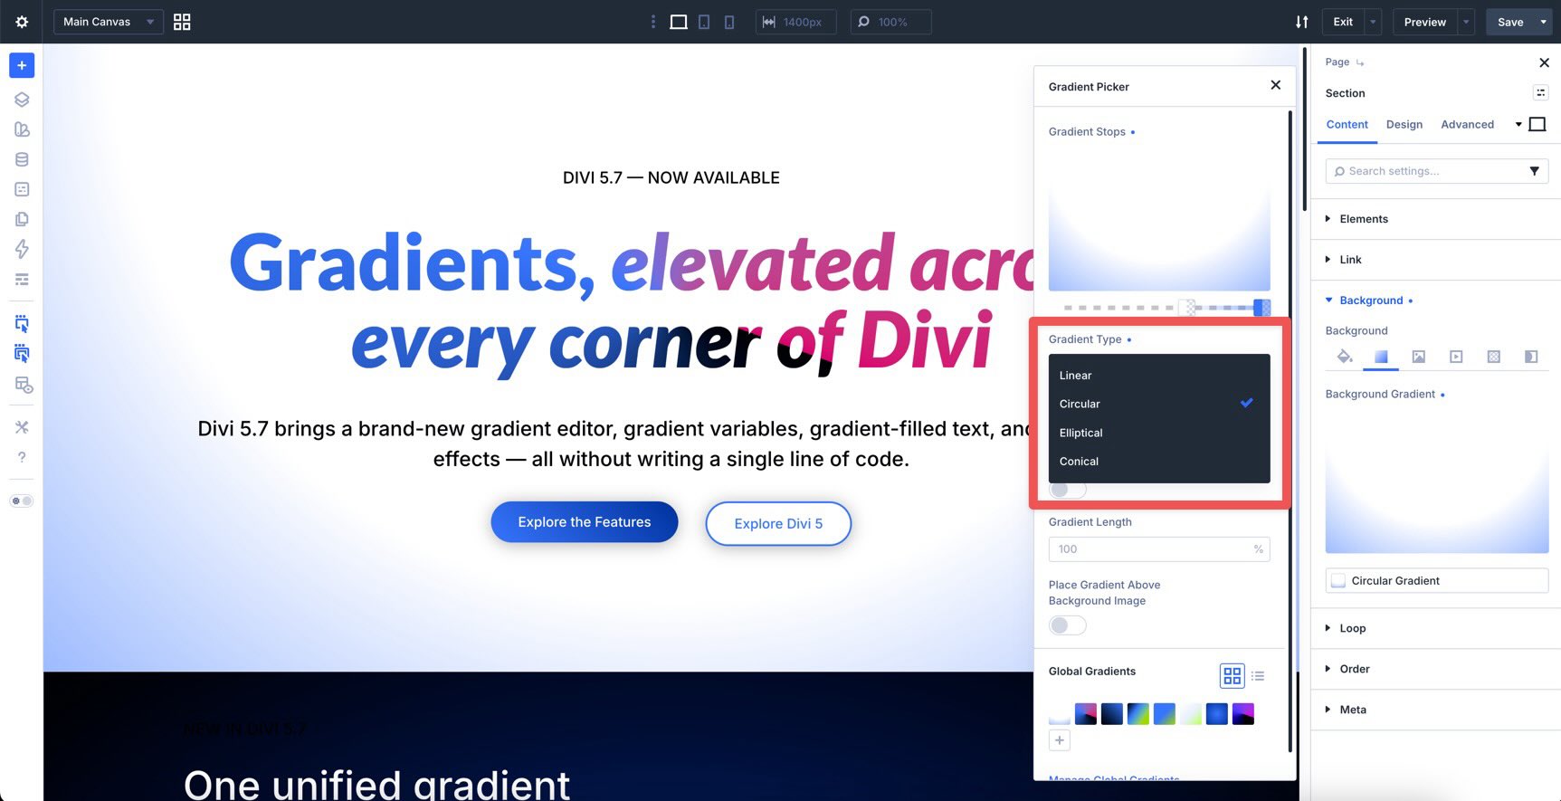The height and width of the screenshot is (801, 1561).
Task: Open the Preview button dropdown arrow
Action: pos(1467,22)
